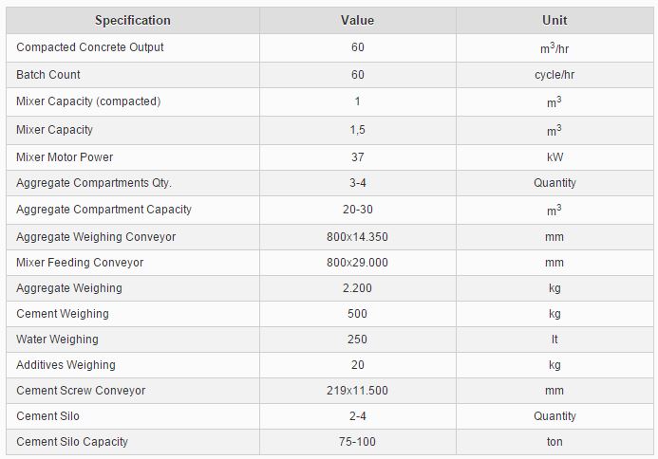Click the 800x29.000 feeding conveyor value
The width and height of the screenshot is (658, 459).
357,263
